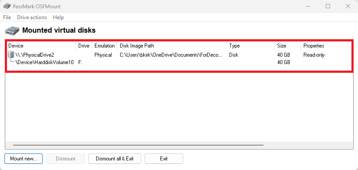Click the drive icon beside Mounted virtual disks
The image size is (358, 170).
pyautogui.click(x=12, y=31)
